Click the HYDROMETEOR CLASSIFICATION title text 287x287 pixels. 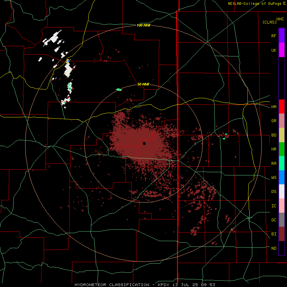tap(112, 285)
